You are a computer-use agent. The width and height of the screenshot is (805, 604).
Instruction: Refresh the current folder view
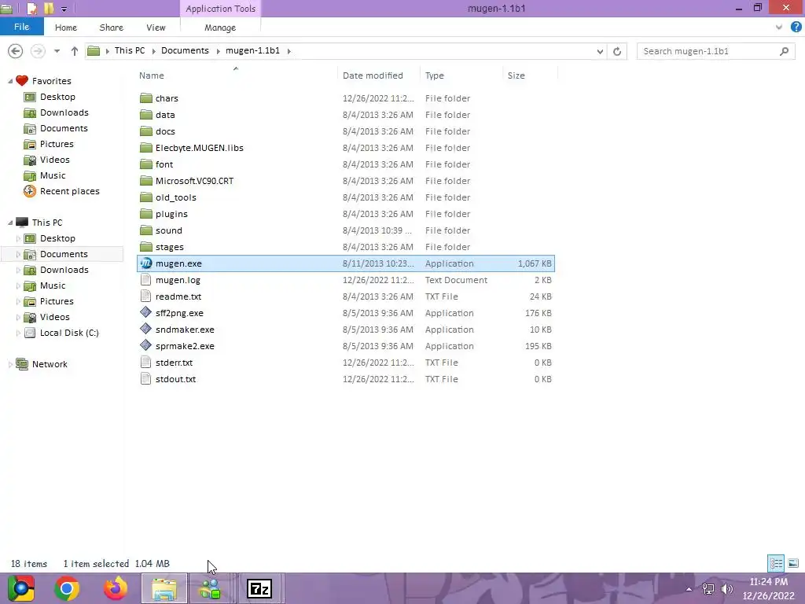click(x=617, y=51)
